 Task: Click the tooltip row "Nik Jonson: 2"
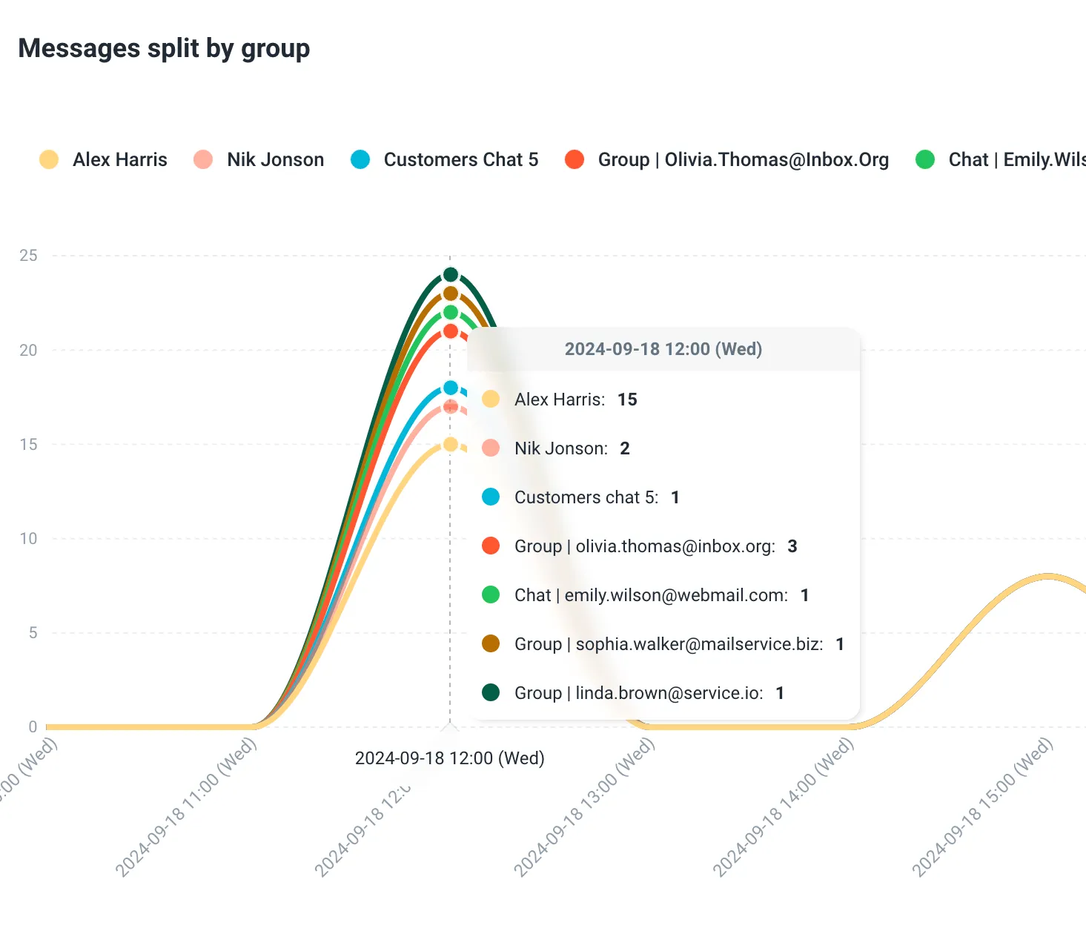pyautogui.click(x=556, y=448)
